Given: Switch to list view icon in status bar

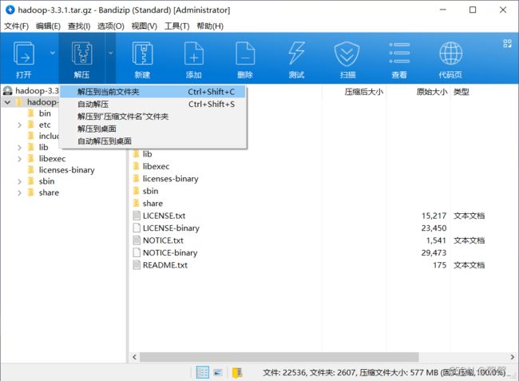Looking at the screenshot, I should point(218,372).
